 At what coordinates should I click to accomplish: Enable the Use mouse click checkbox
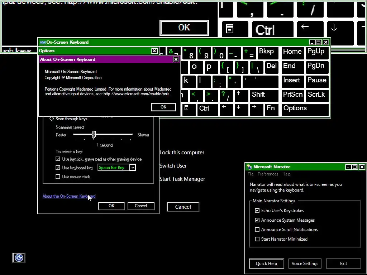pos(58,177)
